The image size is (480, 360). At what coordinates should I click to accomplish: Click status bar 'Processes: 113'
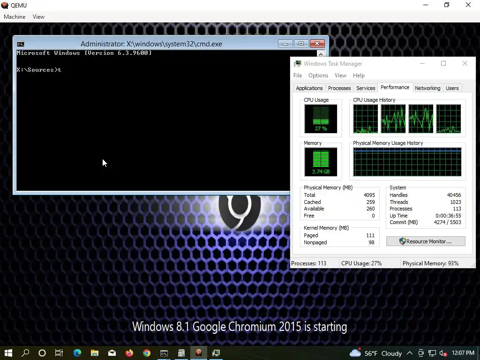click(308, 263)
